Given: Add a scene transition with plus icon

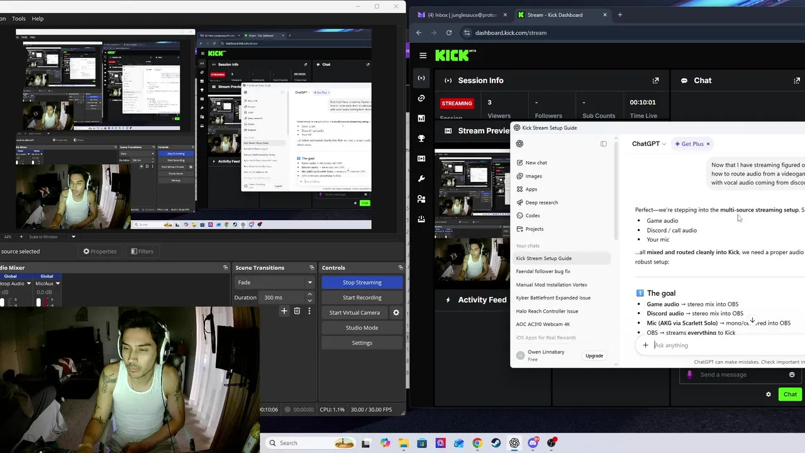Looking at the screenshot, I should click(x=284, y=311).
